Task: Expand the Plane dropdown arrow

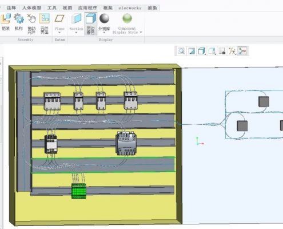Action: coord(59,33)
